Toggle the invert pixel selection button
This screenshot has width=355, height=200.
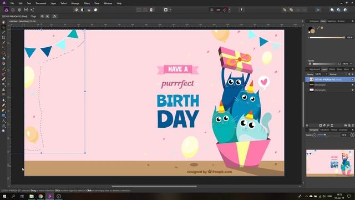[151, 10]
